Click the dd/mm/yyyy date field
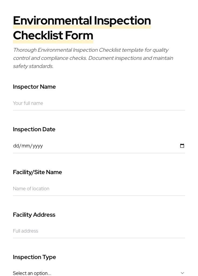Screen dimensions: 198x276 [81, 146]
